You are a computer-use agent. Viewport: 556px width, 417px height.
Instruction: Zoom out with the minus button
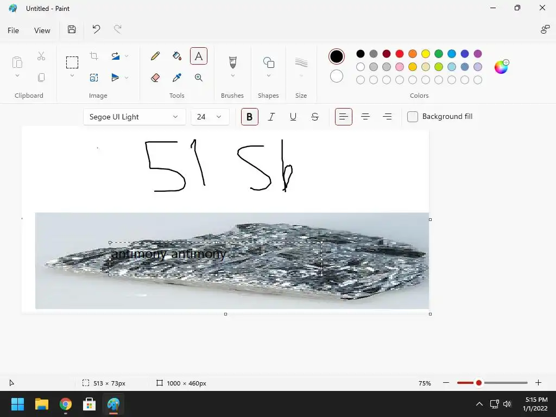tap(446, 383)
